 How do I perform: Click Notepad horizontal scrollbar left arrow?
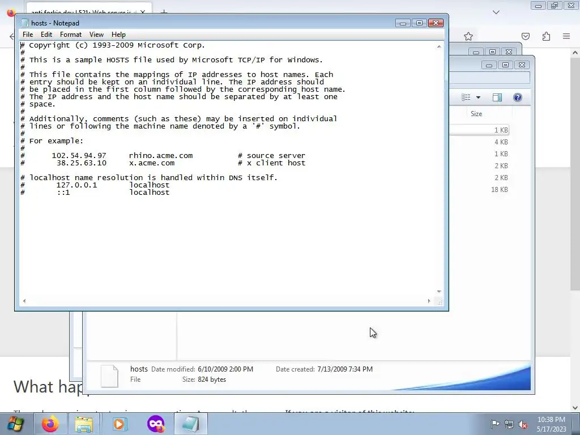click(x=24, y=301)
